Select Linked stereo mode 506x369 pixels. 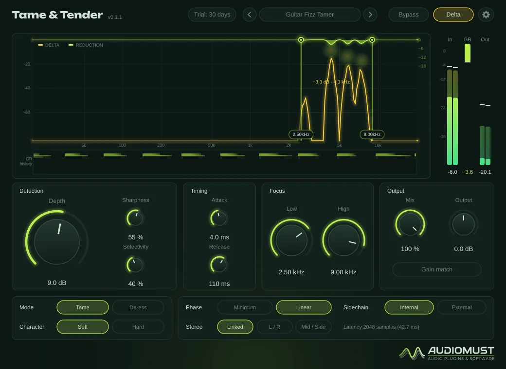(x=235, y=327)
